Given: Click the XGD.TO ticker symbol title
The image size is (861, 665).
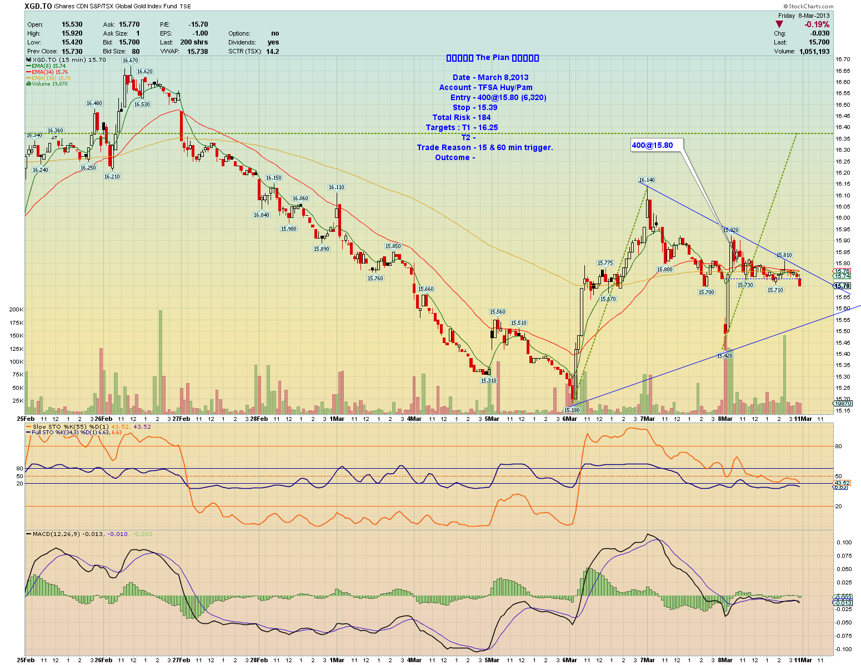Looking at the screenshot, I should [x=39, y=6].
